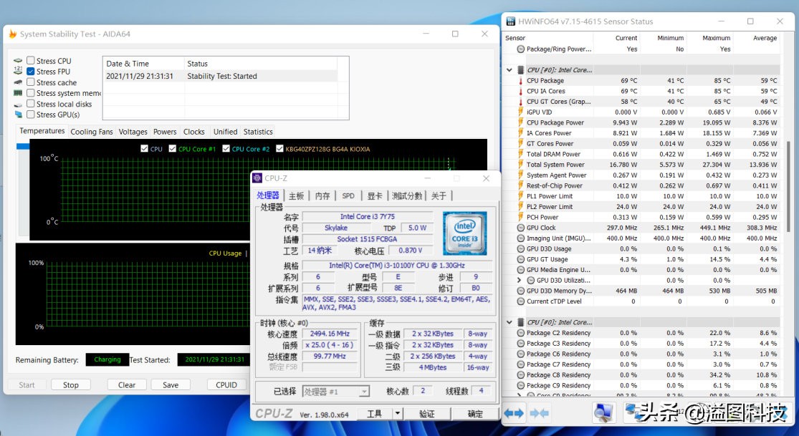Click the Clear button in AIDA64

[127, 384]
